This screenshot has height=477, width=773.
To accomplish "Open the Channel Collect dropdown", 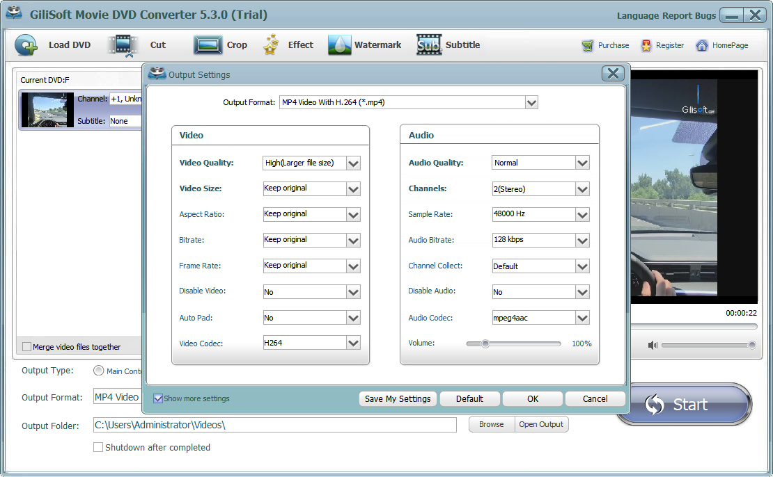I will coord(582,266).
